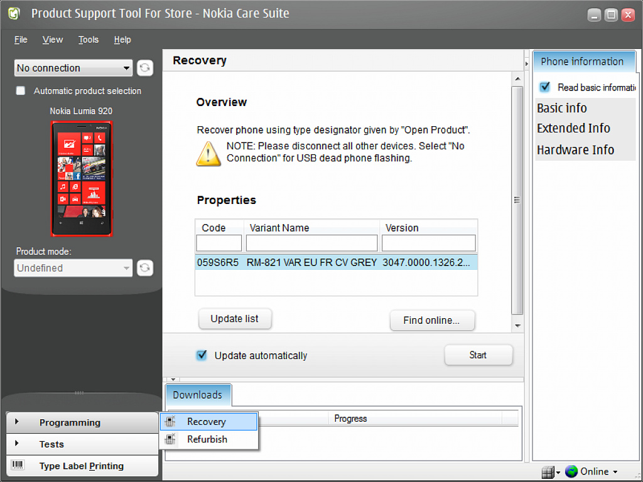Click the Online globe status icon
Image resolution: width=643 pixels, height=482 pixels.
coord(571,471)
